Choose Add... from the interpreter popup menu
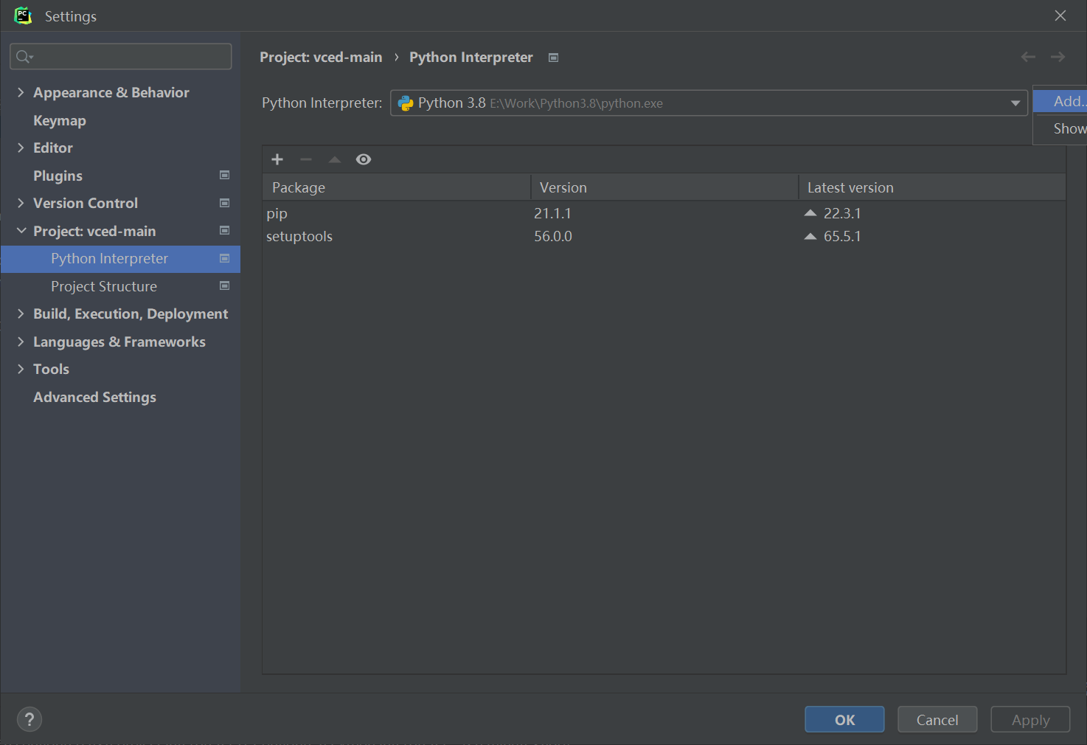The width and height of the screenshot is (1087, 745). (1060, 101)
